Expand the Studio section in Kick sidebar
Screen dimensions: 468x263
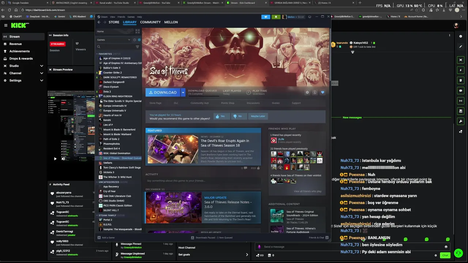click(41, 66)
